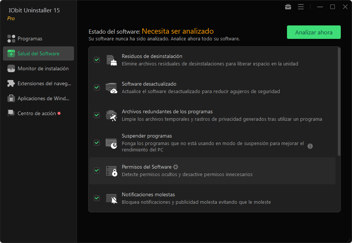
Task: Click the info icon next to Suspender programas
Action: [x=310, y=146]
